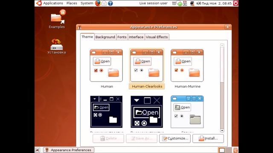
Task: Click the Human-Murrine label text
Action: 188,86
